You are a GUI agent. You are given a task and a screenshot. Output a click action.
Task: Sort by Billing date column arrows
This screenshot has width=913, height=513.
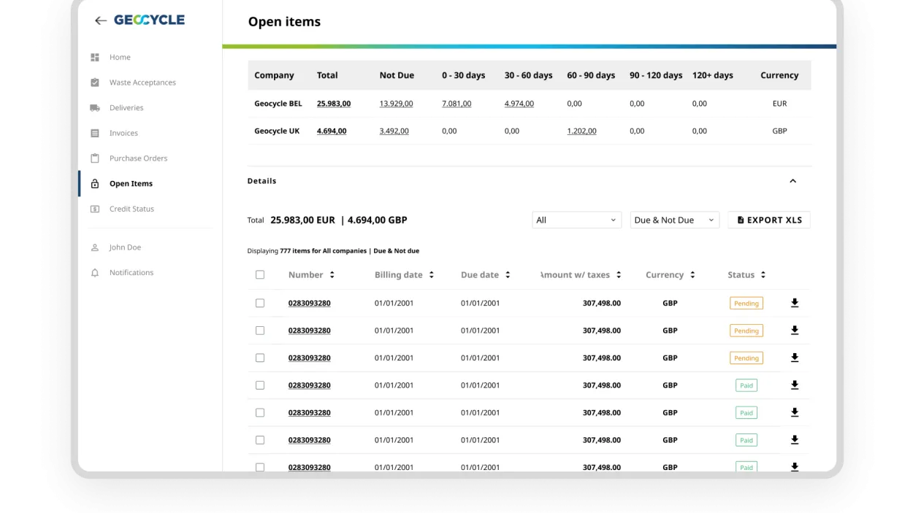(432, 275)
